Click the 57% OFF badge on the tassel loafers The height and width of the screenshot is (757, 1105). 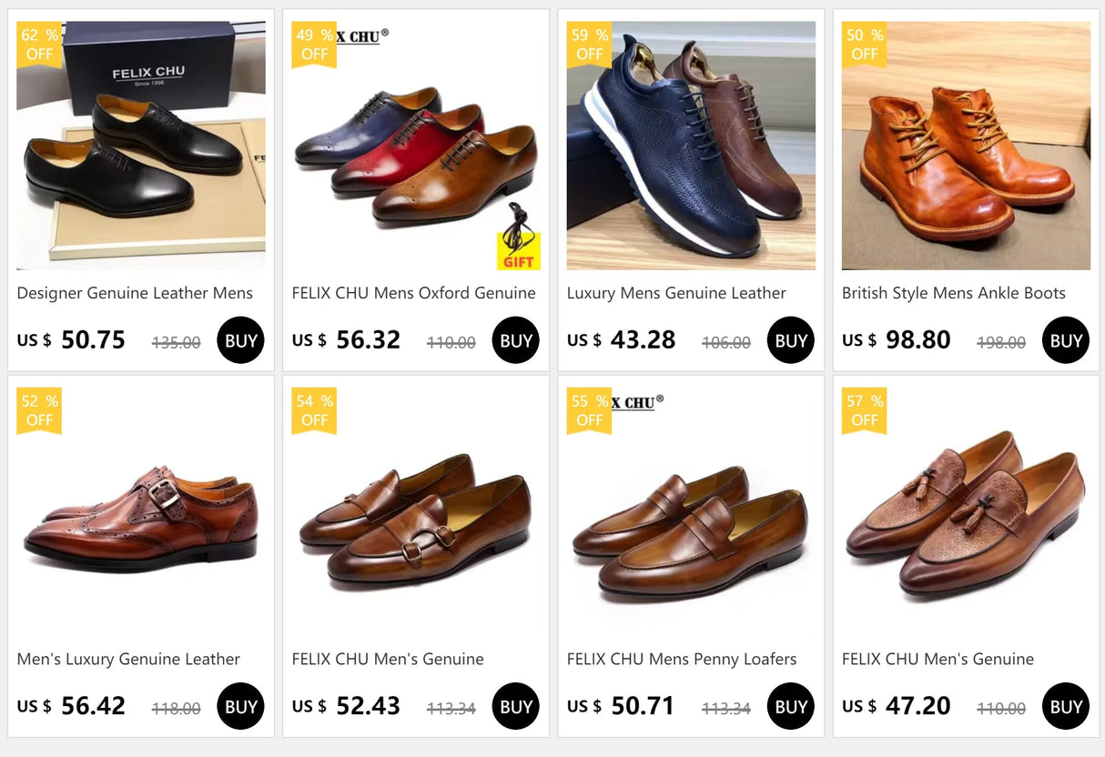(864, 411)
